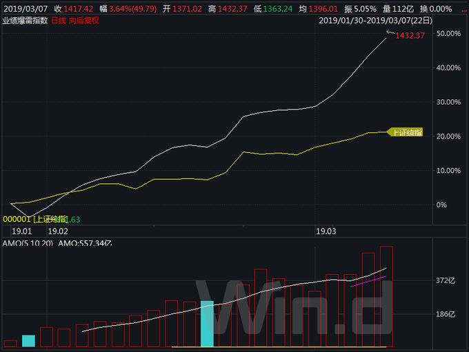Select the 19.01 marker on the time axis
Image resolution: width=469 pixels, height=352 pixels.
21,231
